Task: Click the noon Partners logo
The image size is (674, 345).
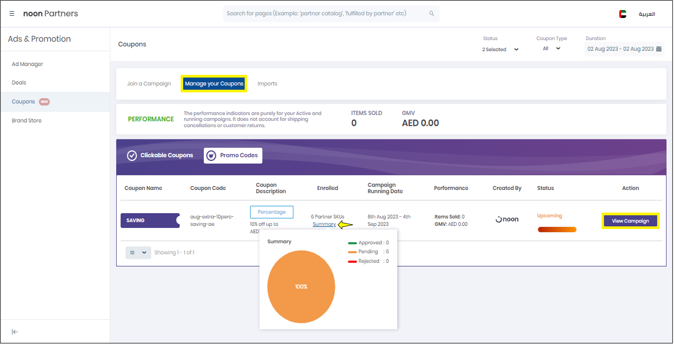Action: [x=51, y=14]
